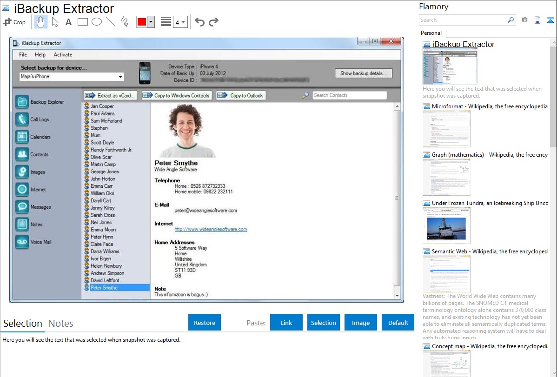Open the Semantic Web snapshot thumbnail
557x377 pixels.
(446, 274)
